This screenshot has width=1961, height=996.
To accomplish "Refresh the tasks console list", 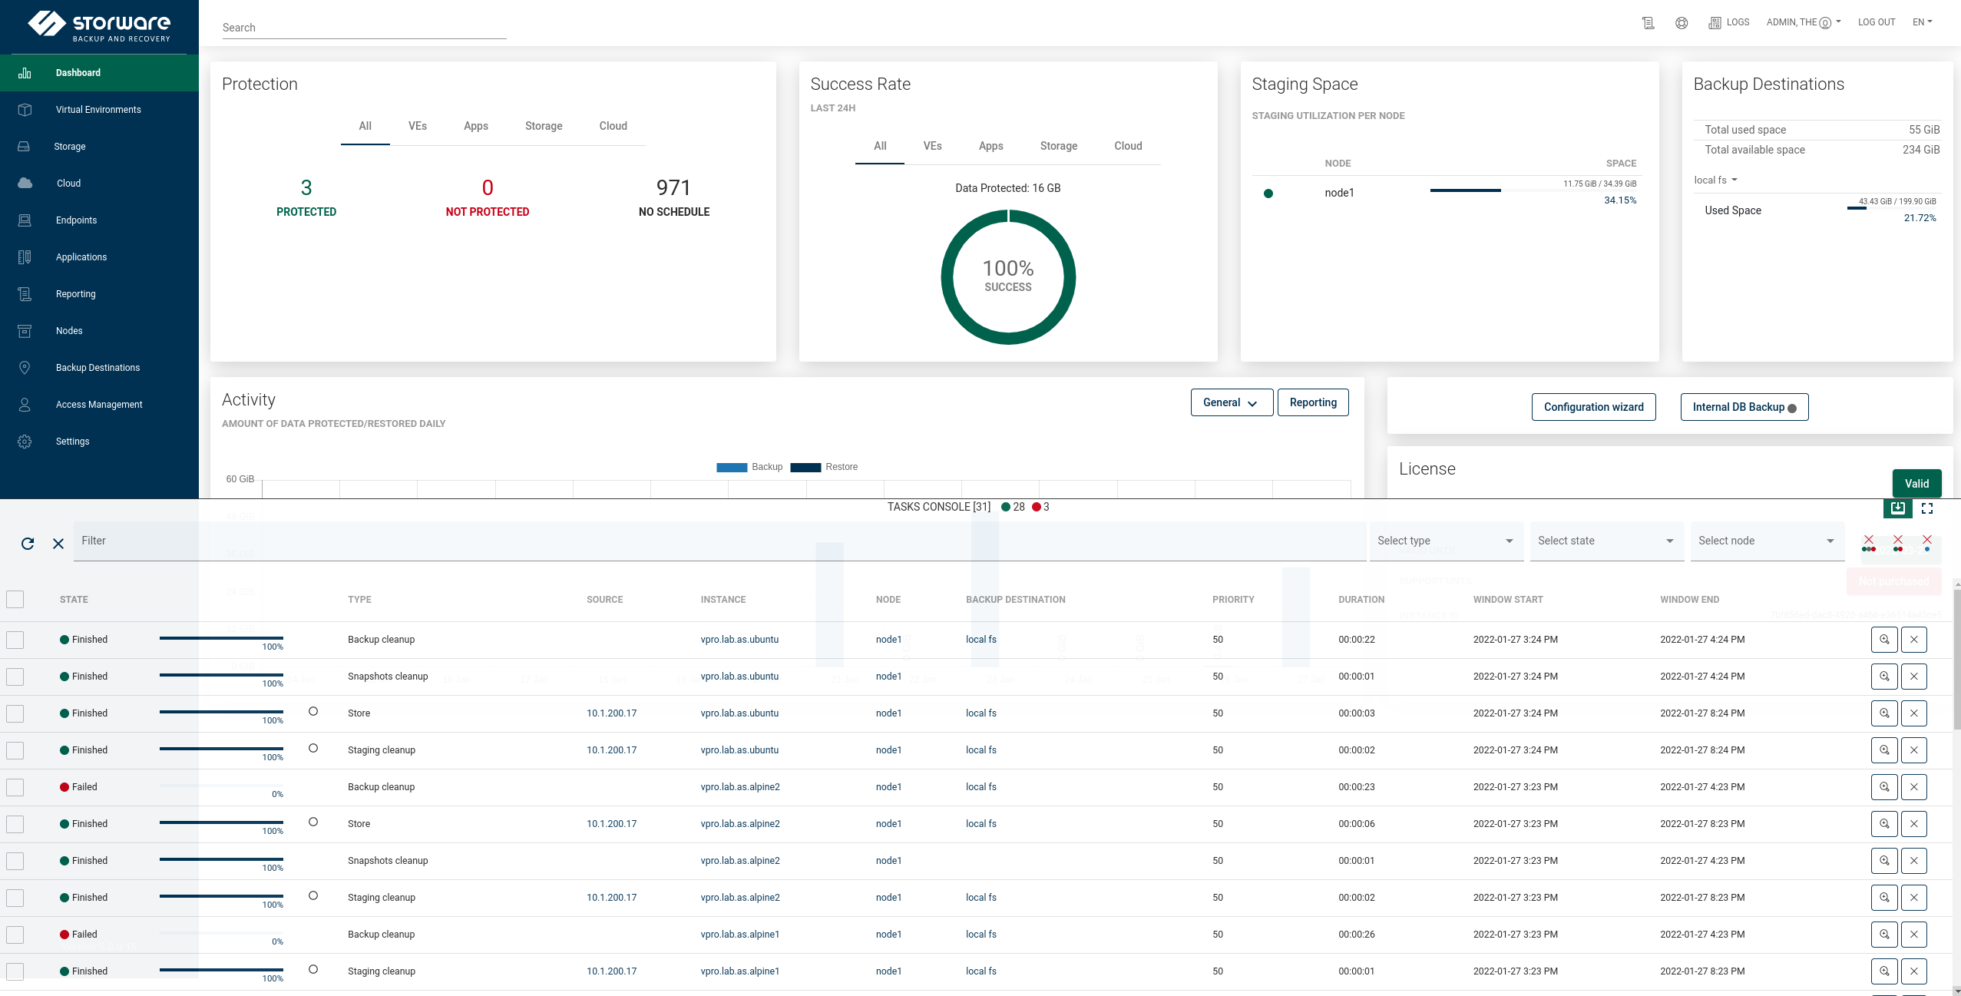I will point(28,544).
